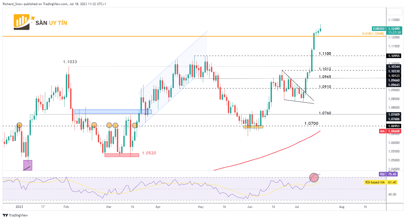
Task: Click the 1.05000 price scale label
Action: coord(394,160)
